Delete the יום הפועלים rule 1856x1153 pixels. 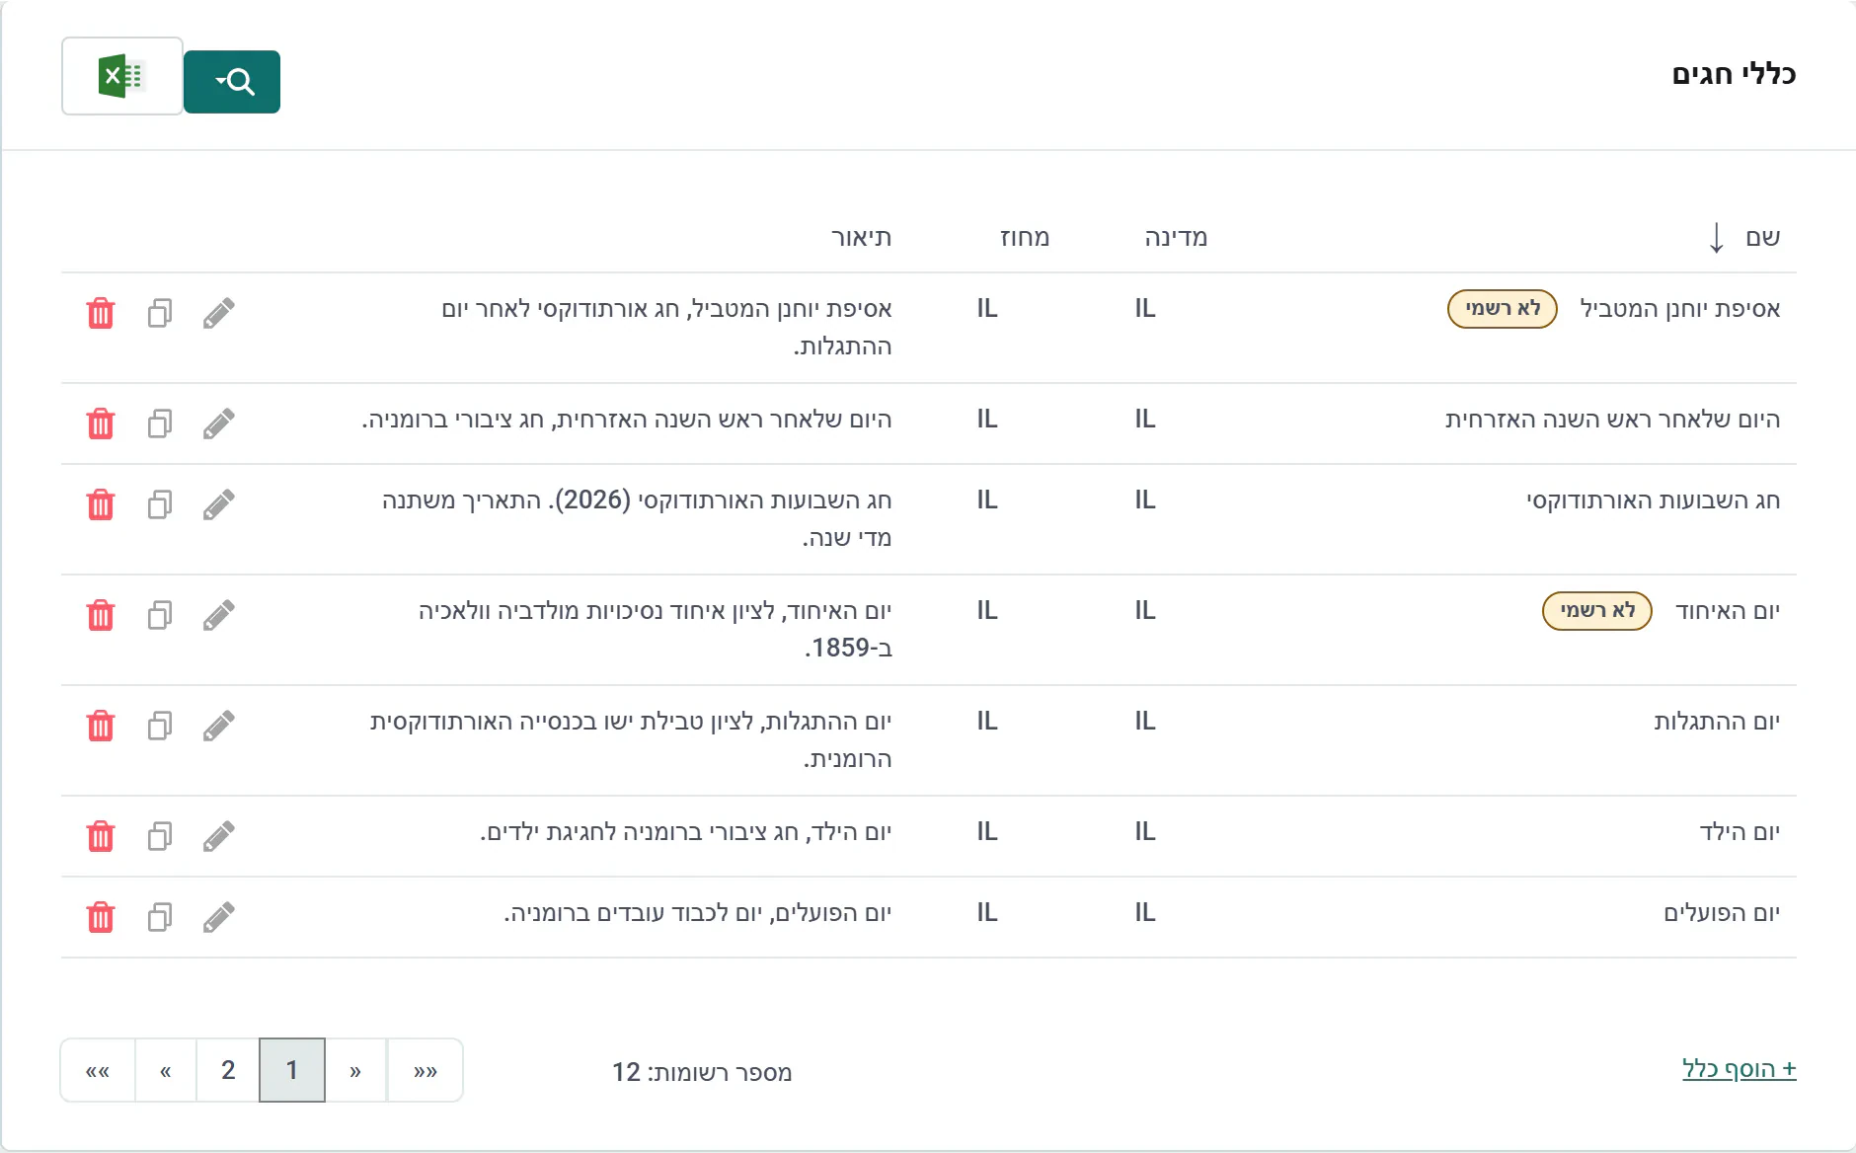click(101, 917)
